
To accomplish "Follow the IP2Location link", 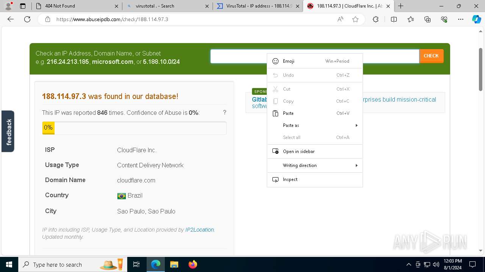I will 200,230.
